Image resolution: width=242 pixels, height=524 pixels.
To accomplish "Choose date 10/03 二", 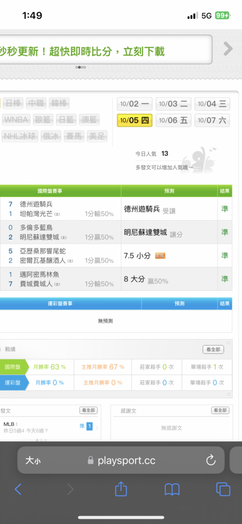I will click(x=173, y=104).
